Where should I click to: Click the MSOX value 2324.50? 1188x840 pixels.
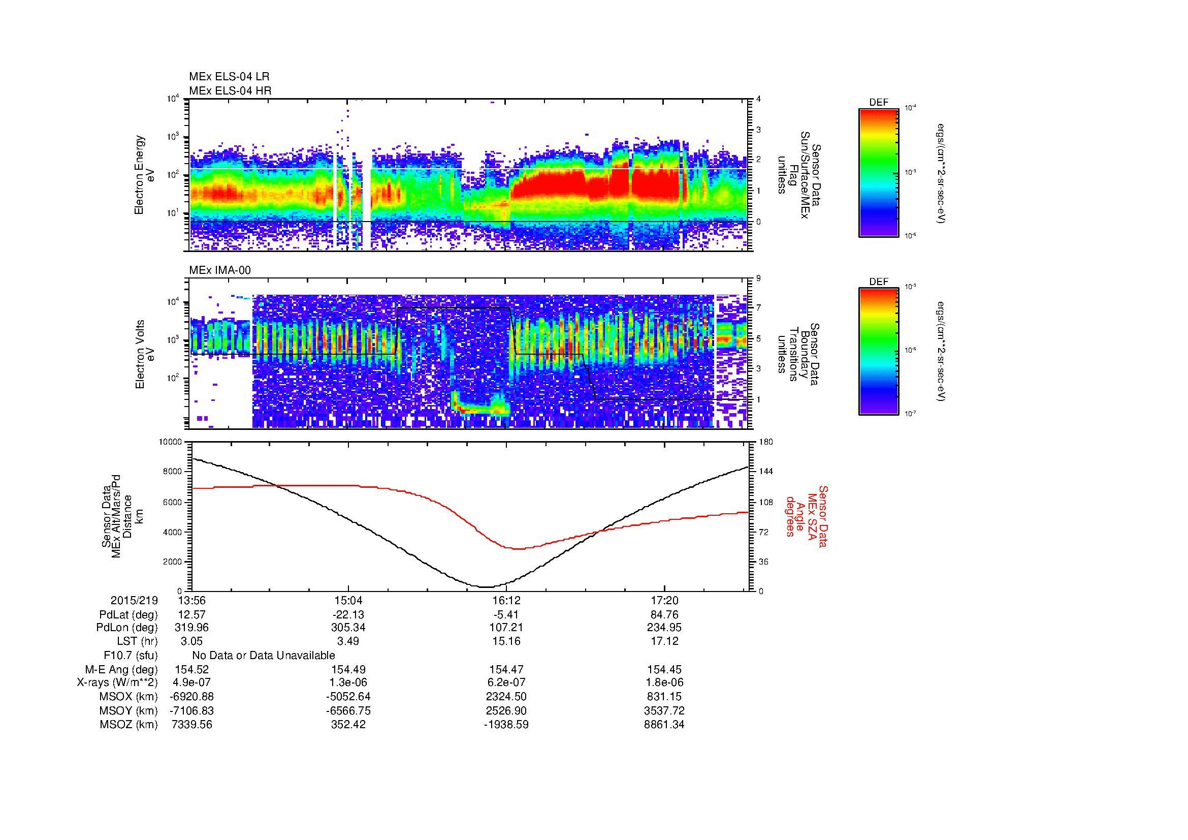click(506, 697)
